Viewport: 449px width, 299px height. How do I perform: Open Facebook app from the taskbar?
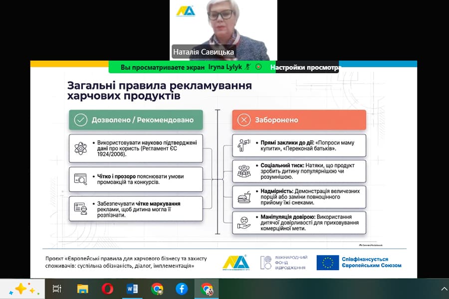[x=182, y=289]
